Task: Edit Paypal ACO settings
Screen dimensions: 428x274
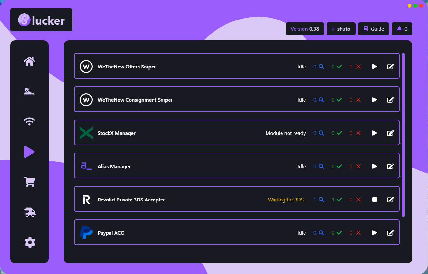Action: 390,233
